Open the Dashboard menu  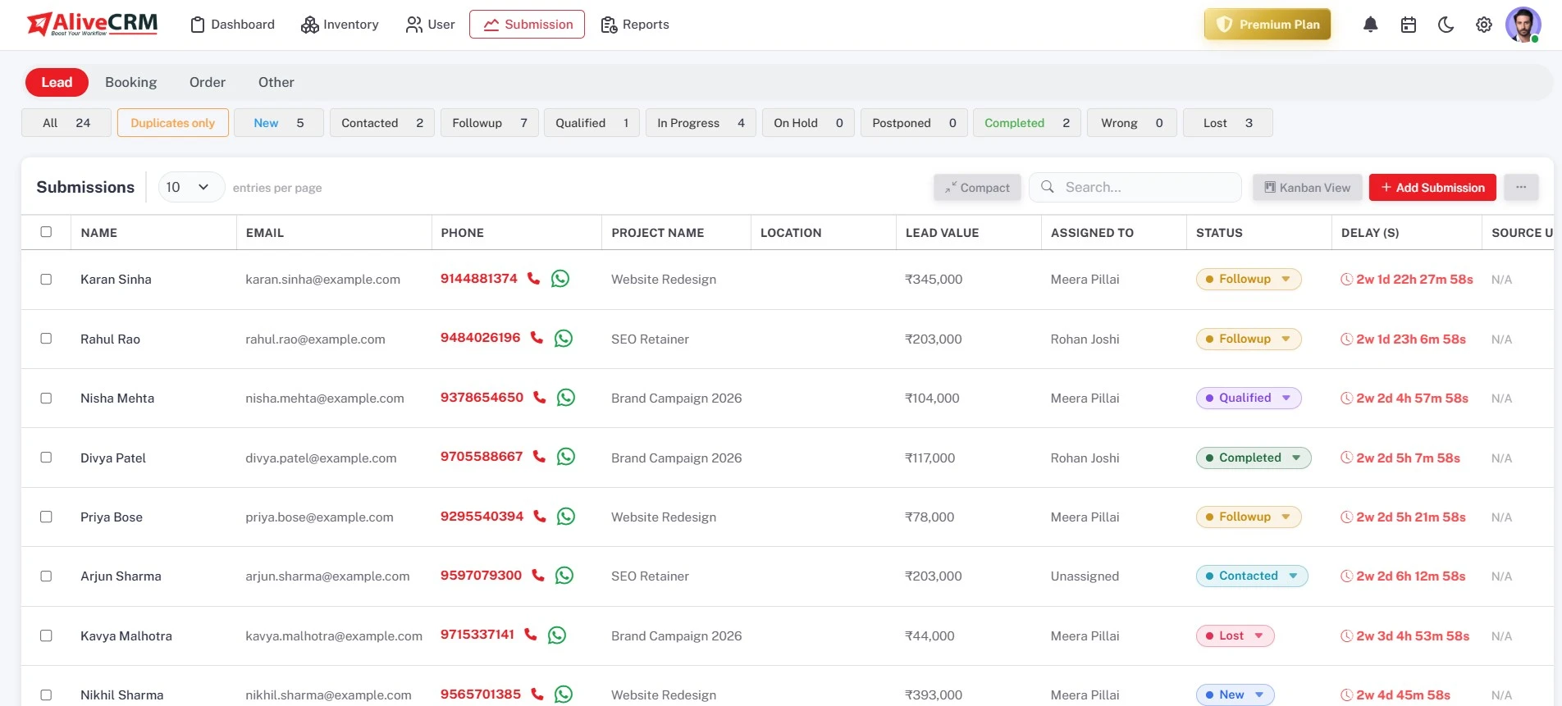coord(233,25)
